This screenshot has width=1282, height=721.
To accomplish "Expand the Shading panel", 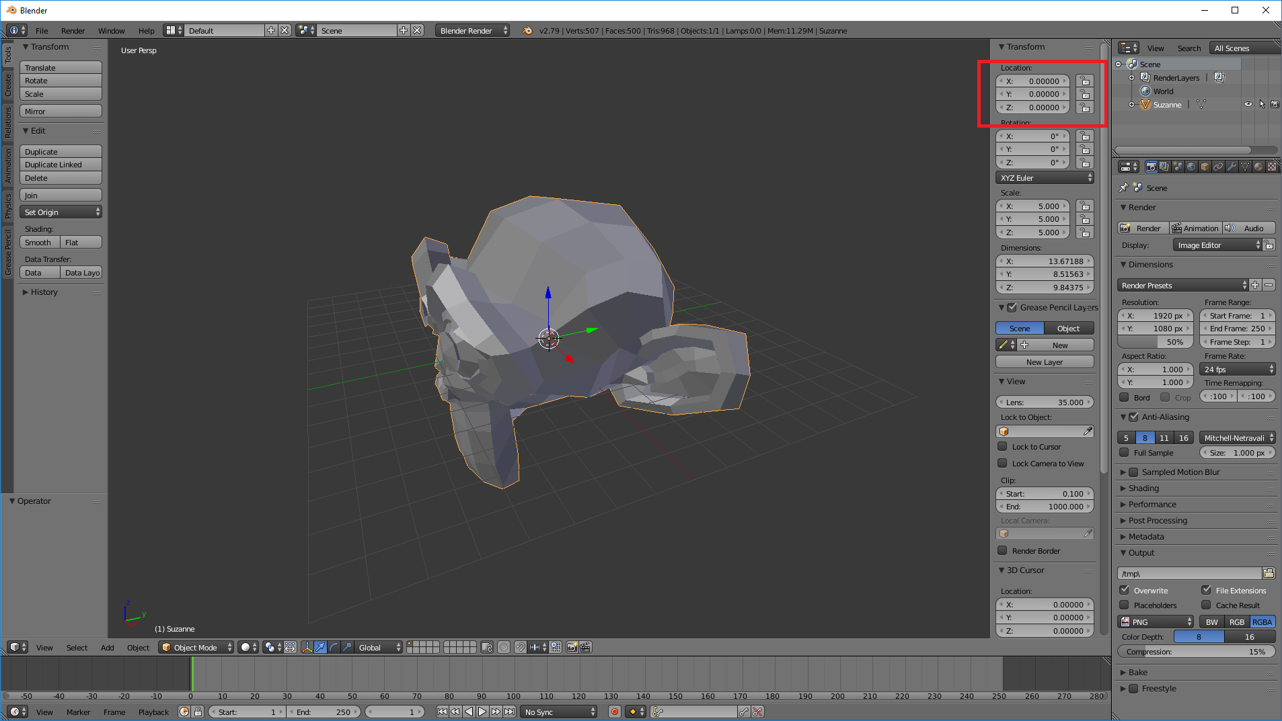I will tap(1143, 489).
